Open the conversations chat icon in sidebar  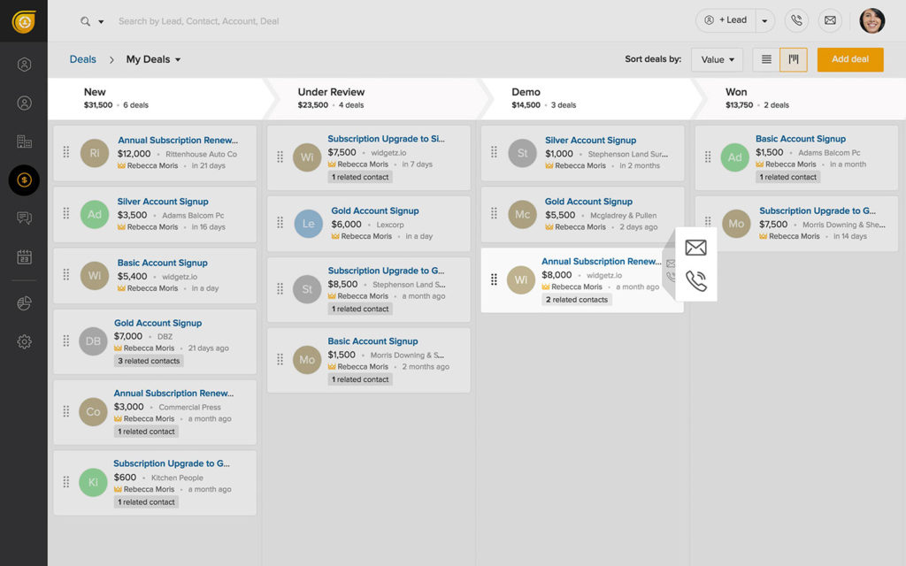24,218
